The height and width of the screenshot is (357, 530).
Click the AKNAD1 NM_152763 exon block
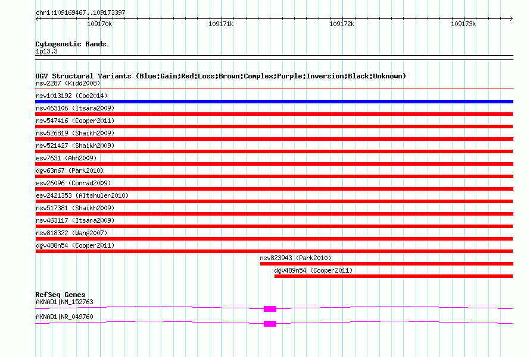pyautogui.click(x=270, y=309)
